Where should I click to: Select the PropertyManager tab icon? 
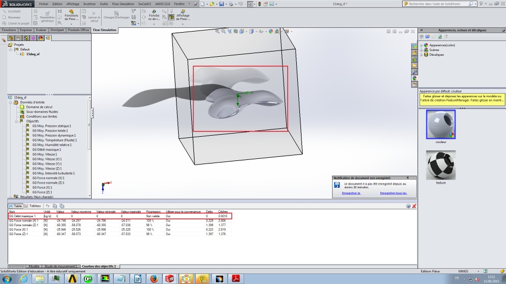pyautogui.click(x=18, y=38)
